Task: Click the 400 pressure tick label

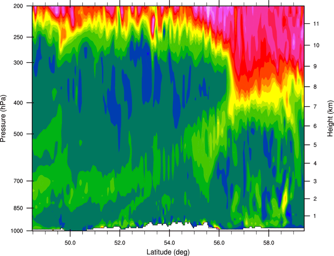Action: (18, 103)
